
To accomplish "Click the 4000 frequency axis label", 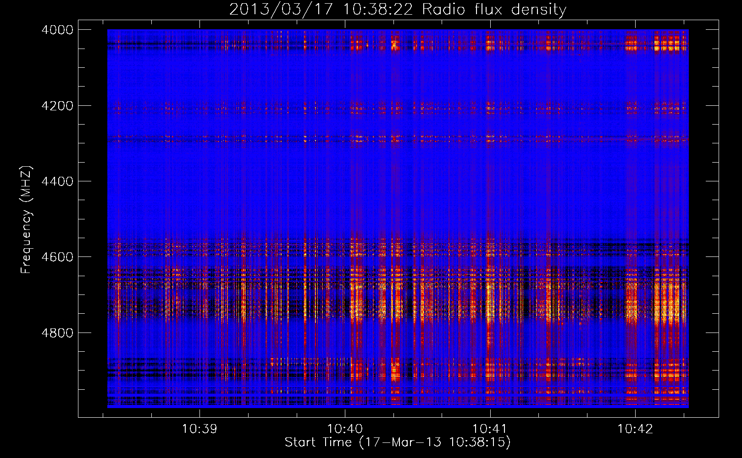I will pyautogui.click(x=57, y=30).
